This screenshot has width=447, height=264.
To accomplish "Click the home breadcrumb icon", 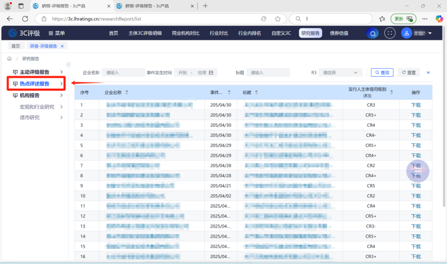I will tap(10, 58).
